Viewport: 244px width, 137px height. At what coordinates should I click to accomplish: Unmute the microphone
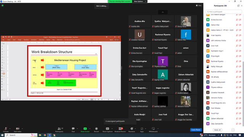[x=6, y=129]
